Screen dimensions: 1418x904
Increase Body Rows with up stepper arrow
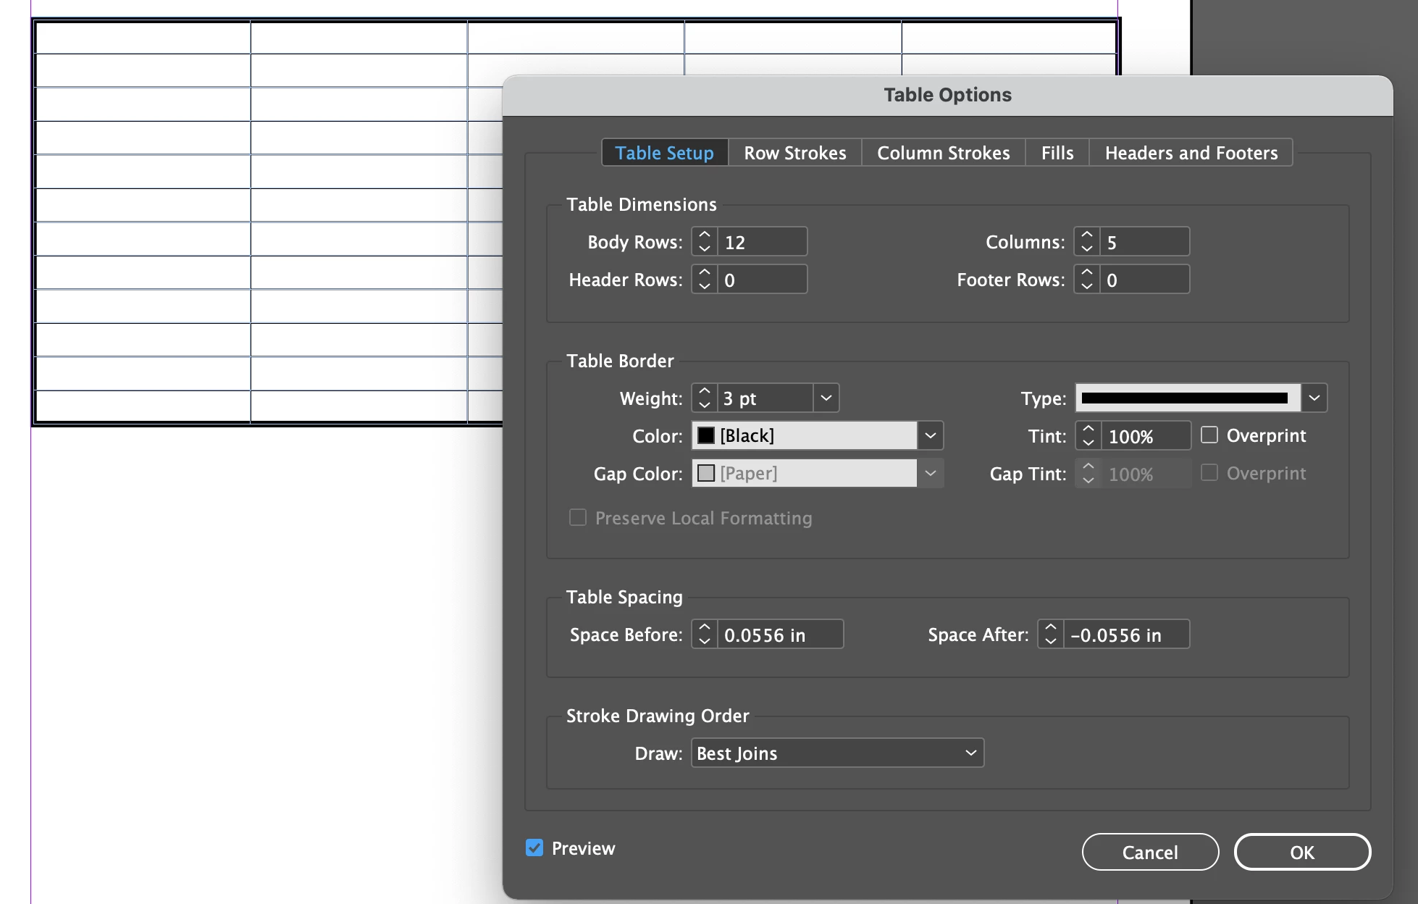click(704, 235)
